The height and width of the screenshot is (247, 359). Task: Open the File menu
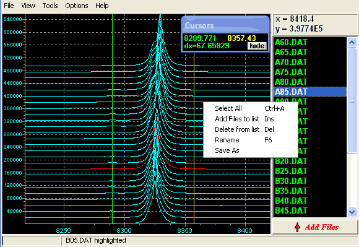pos(9,6)
